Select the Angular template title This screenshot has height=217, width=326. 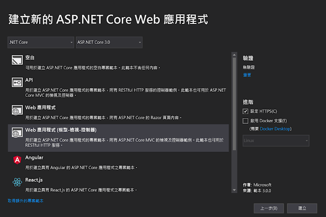pos(34,157)
